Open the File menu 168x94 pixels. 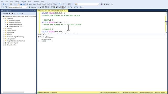click(x=2, y=2)
